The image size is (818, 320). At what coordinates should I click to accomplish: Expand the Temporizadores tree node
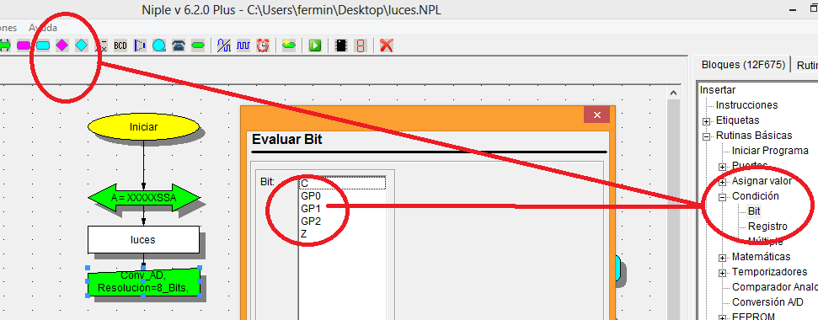722,273
